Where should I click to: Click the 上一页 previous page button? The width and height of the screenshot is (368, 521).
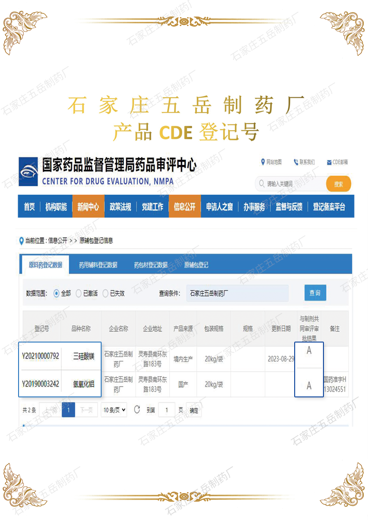click(x=51, y=410)
